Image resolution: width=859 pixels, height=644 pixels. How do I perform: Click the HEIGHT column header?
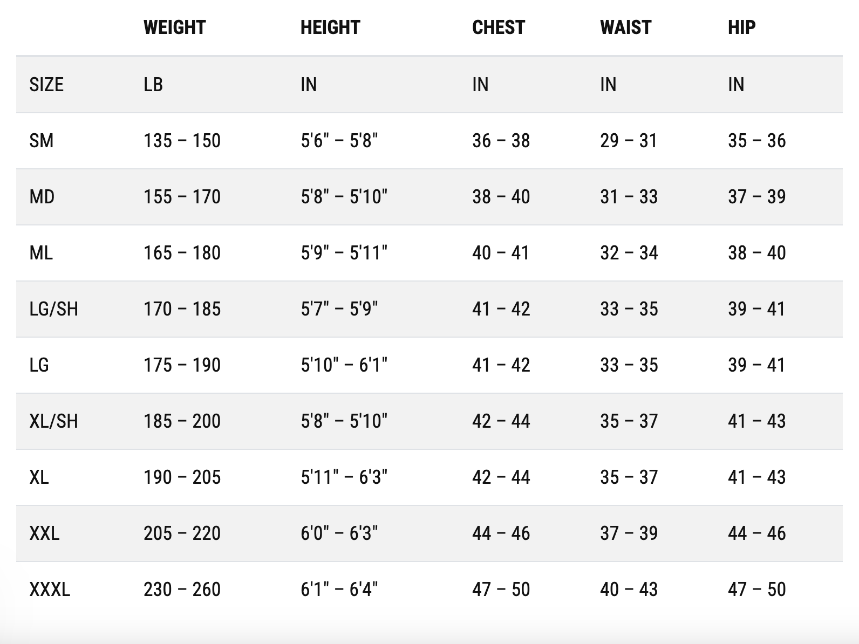point(330,28)
